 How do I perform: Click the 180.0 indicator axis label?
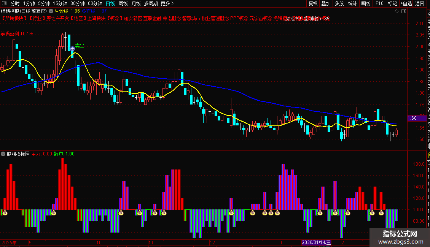pos(419,164)
